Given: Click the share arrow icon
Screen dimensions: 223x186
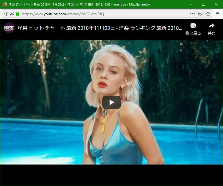Looking at the screenshot, I should [x=212, y=26].
